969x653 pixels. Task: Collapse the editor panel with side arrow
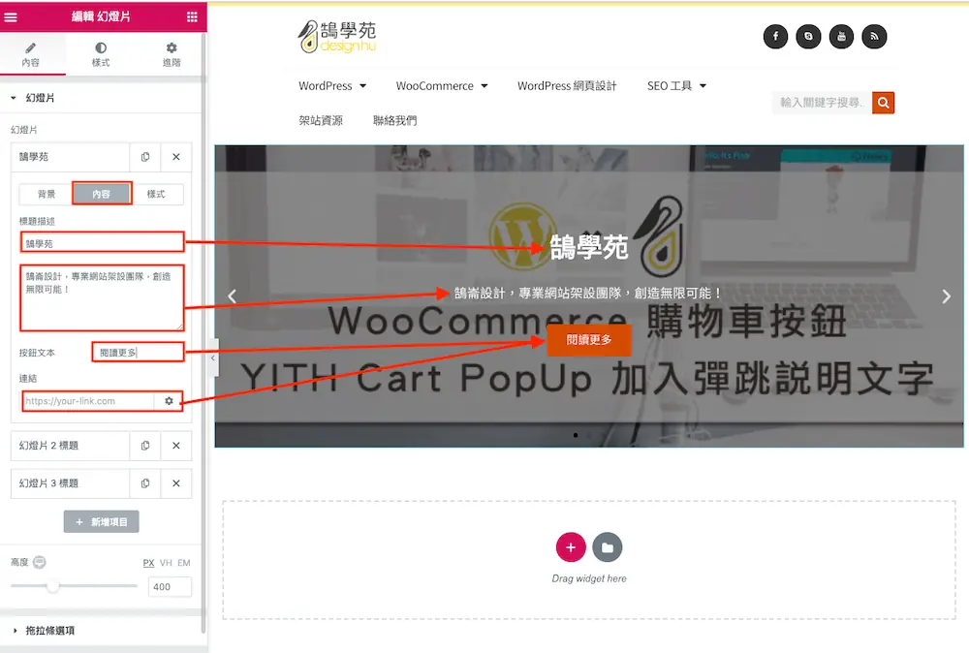pos(212,358)
